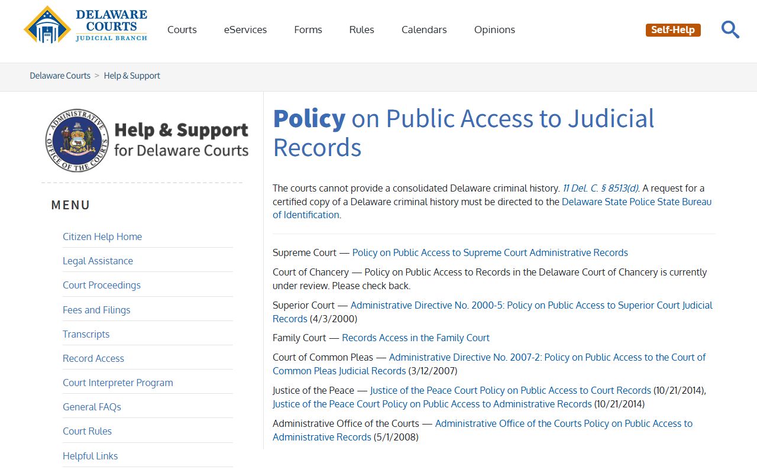Click the Delaware Courts Judicial Branch logo
The width and height of the screenshot is (757, 473).
click(86, 25)
